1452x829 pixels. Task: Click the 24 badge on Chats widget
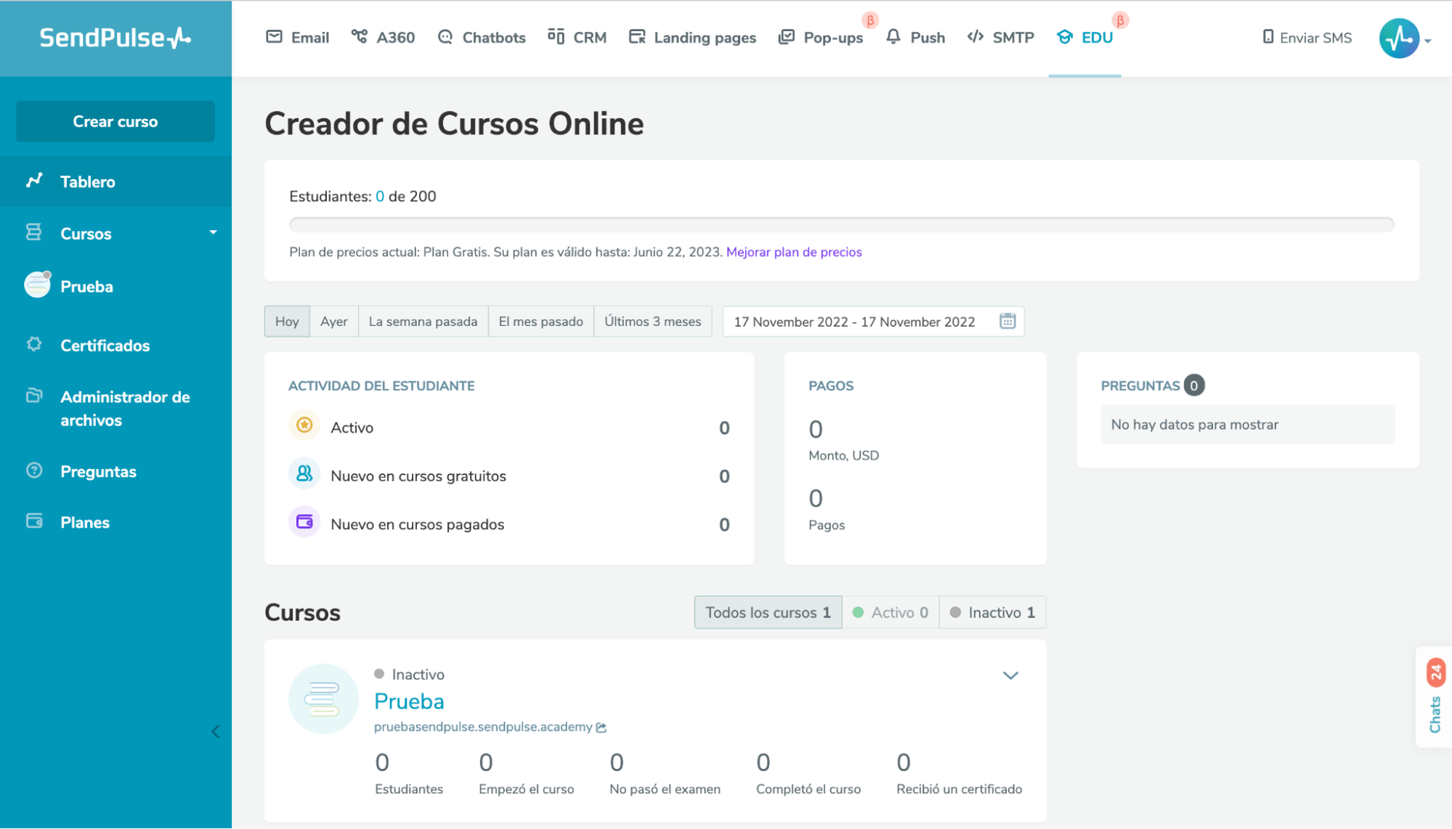click(1435, 672)
